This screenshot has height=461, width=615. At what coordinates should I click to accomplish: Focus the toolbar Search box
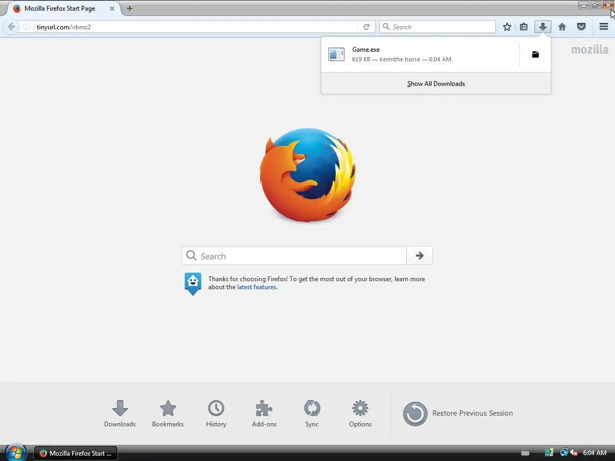point(437,27)
